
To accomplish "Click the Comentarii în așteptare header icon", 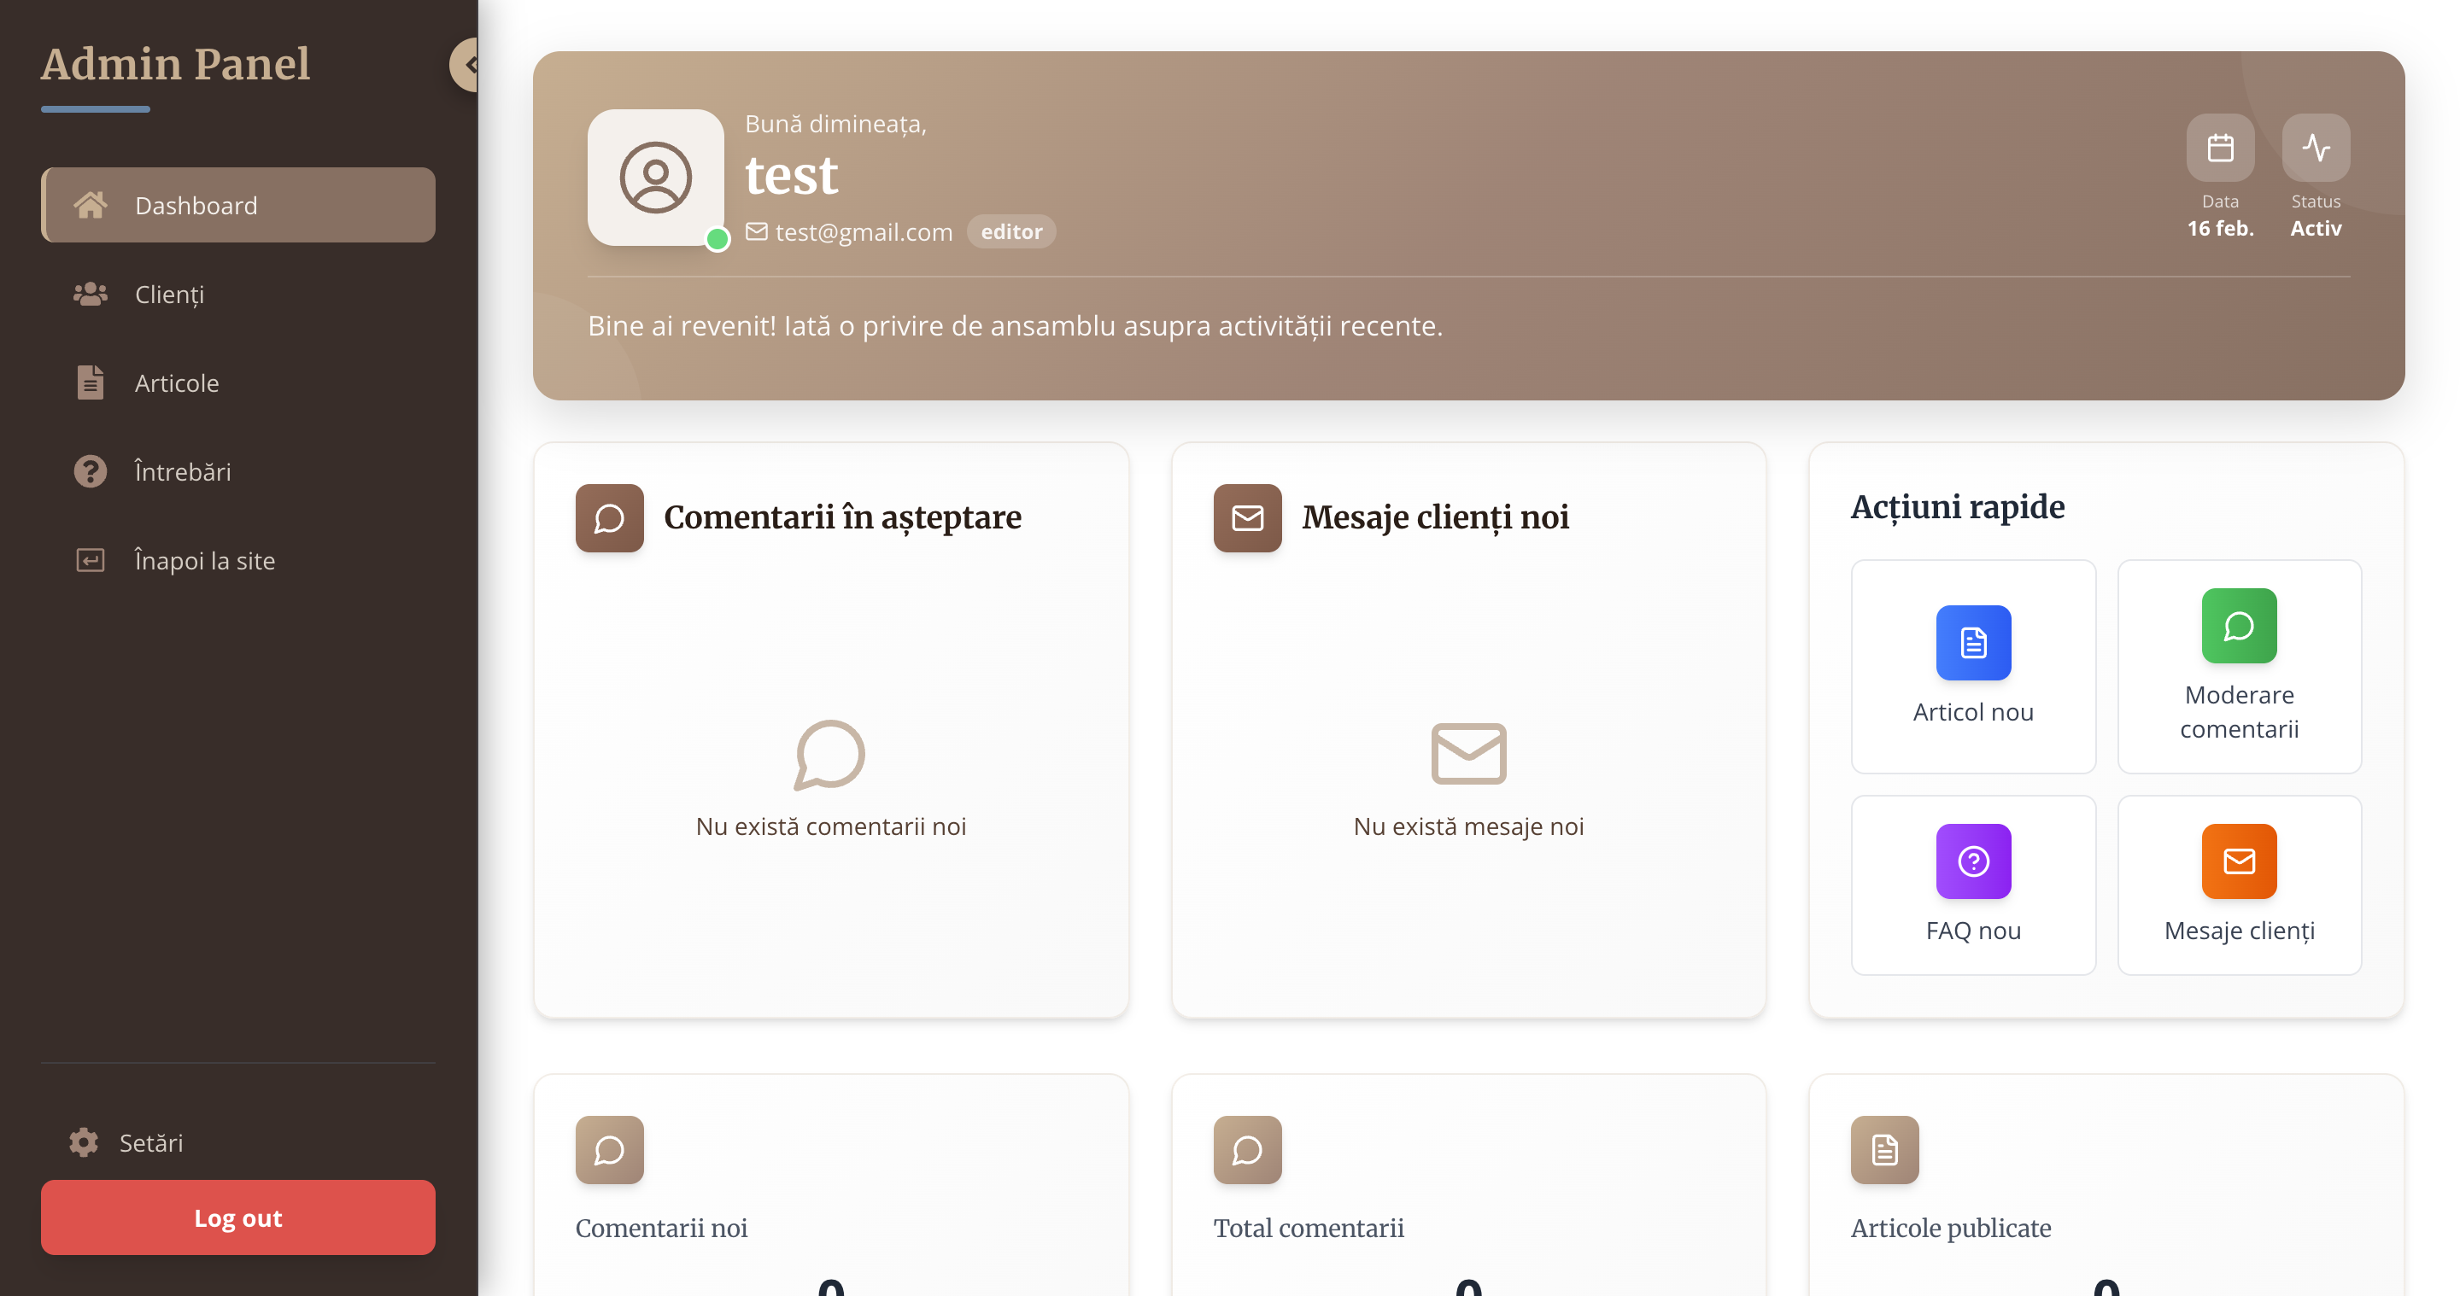I will (609, 518).
